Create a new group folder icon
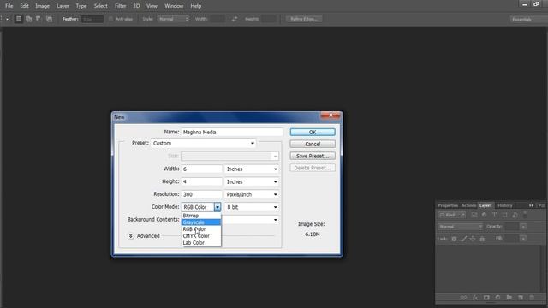Screen dimensions: 548x308 tap(509, 297)
